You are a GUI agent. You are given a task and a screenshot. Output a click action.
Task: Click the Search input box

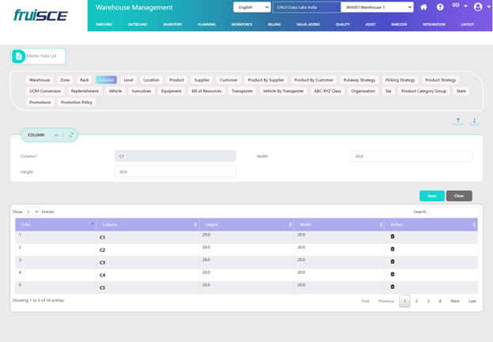(454, 212)
